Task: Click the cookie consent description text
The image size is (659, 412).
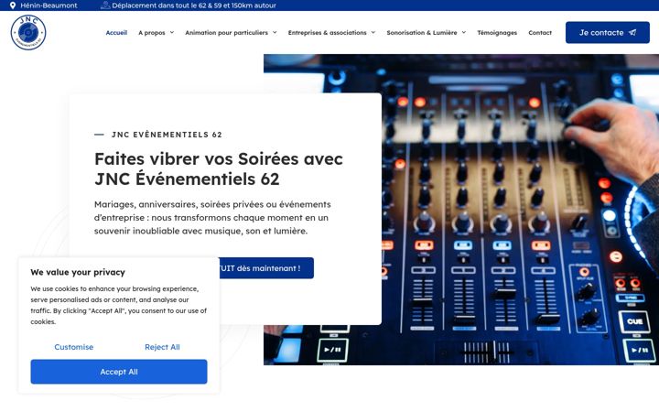Action: (x=118, y=305)
